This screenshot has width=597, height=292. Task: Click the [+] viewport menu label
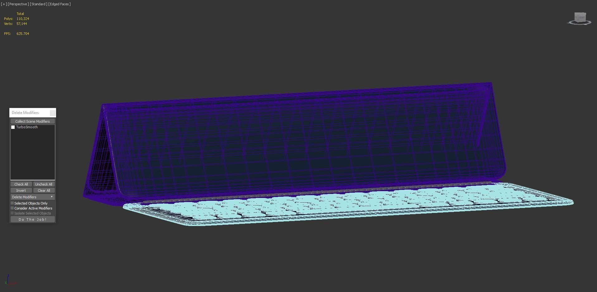4,4
